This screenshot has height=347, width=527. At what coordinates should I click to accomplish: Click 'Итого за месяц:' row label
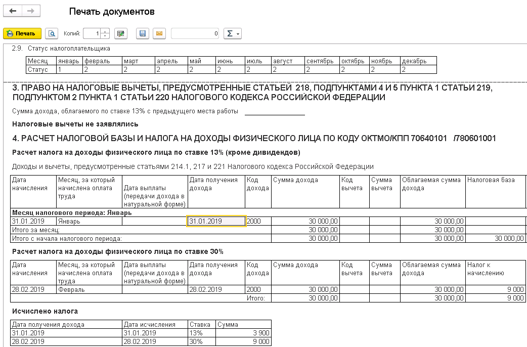(36, 230)
